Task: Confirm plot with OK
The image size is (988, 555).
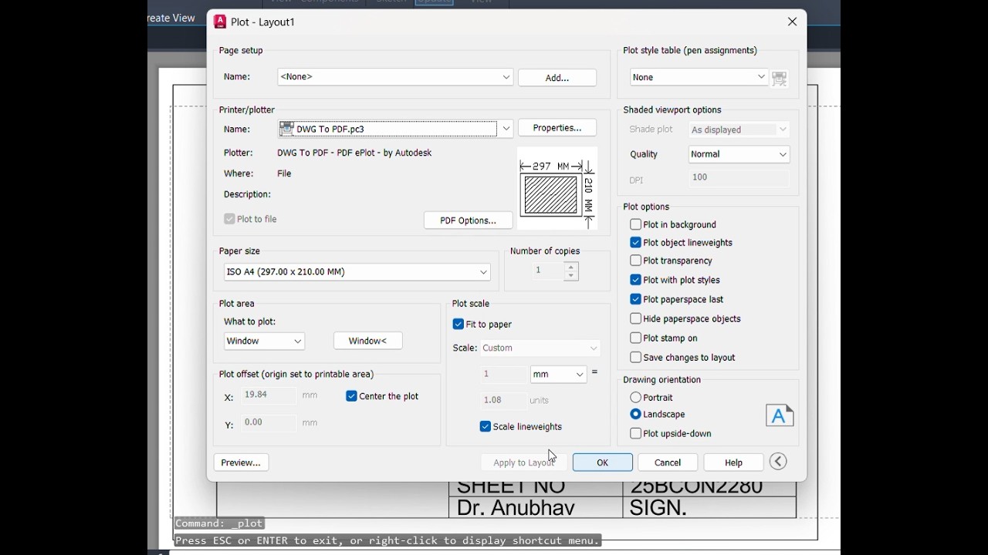Action: click(603, 462)
